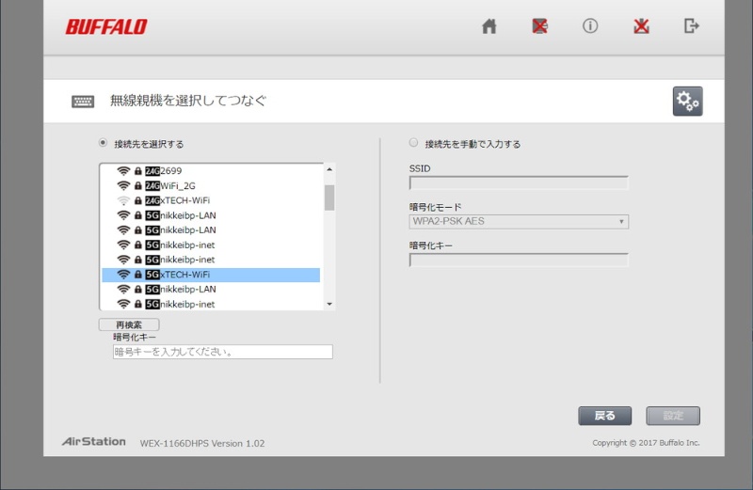Viewport: 753px width, 490px height.
Task: Focus the 暗号化キー input under network list
Action: 222,352
